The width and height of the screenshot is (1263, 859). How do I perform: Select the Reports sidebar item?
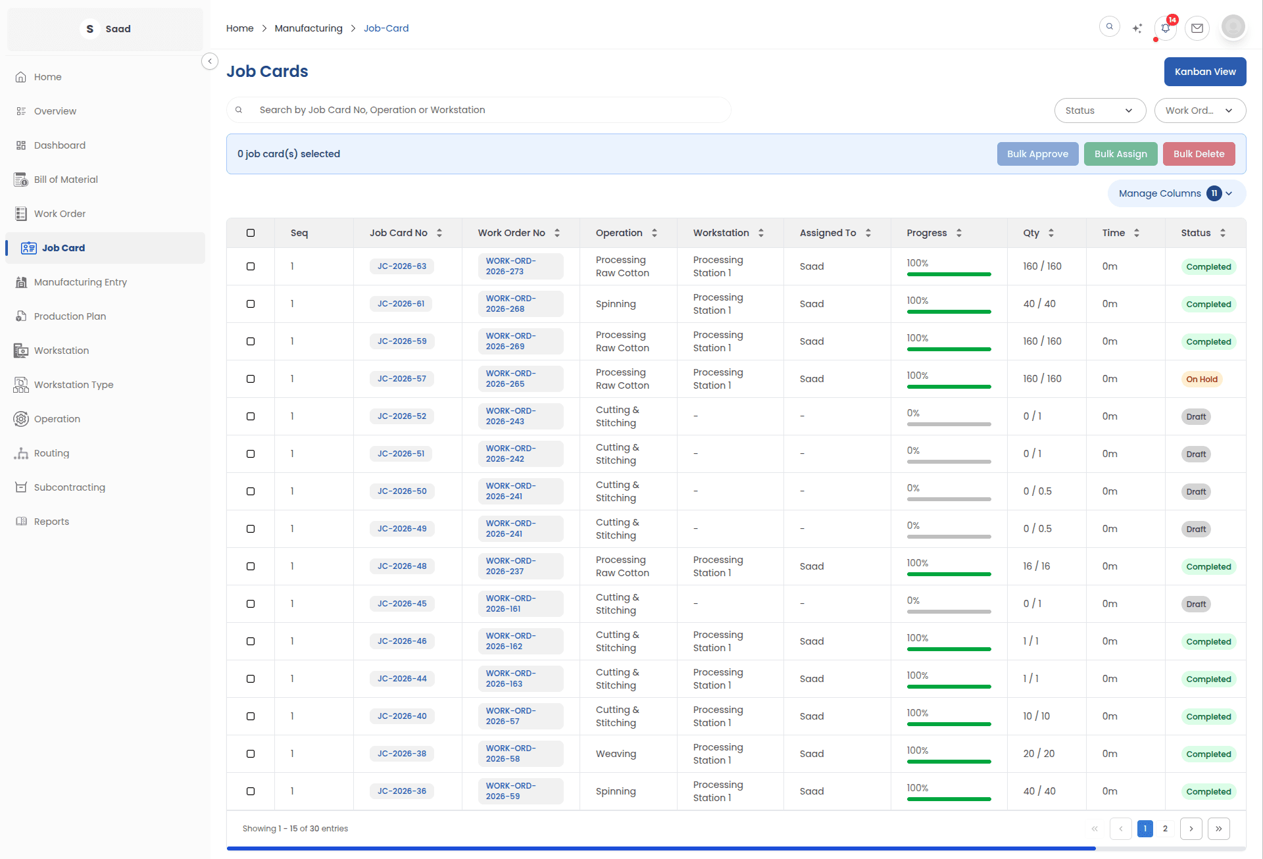[x=51, y=521]
